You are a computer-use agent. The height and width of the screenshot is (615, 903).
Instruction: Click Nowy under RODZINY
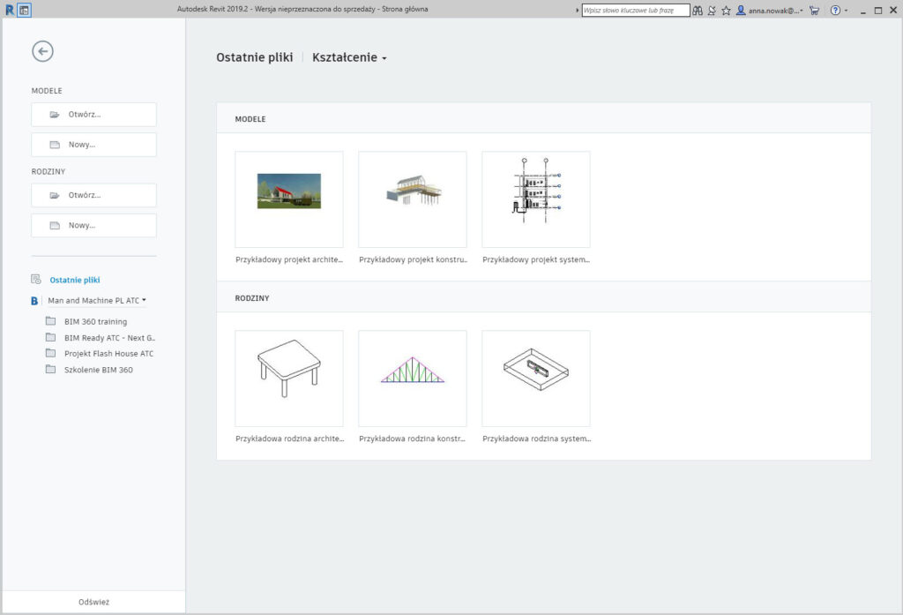(x=93, y=225)
